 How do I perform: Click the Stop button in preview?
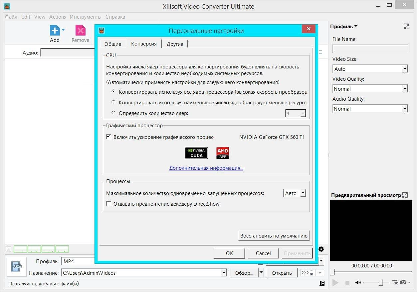(x=347, y=282)
